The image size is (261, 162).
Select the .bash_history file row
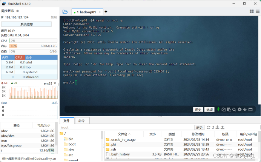tap(181, 154)
